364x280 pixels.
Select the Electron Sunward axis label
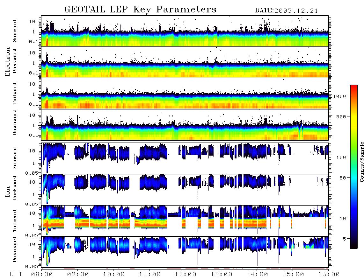[15, 31]
